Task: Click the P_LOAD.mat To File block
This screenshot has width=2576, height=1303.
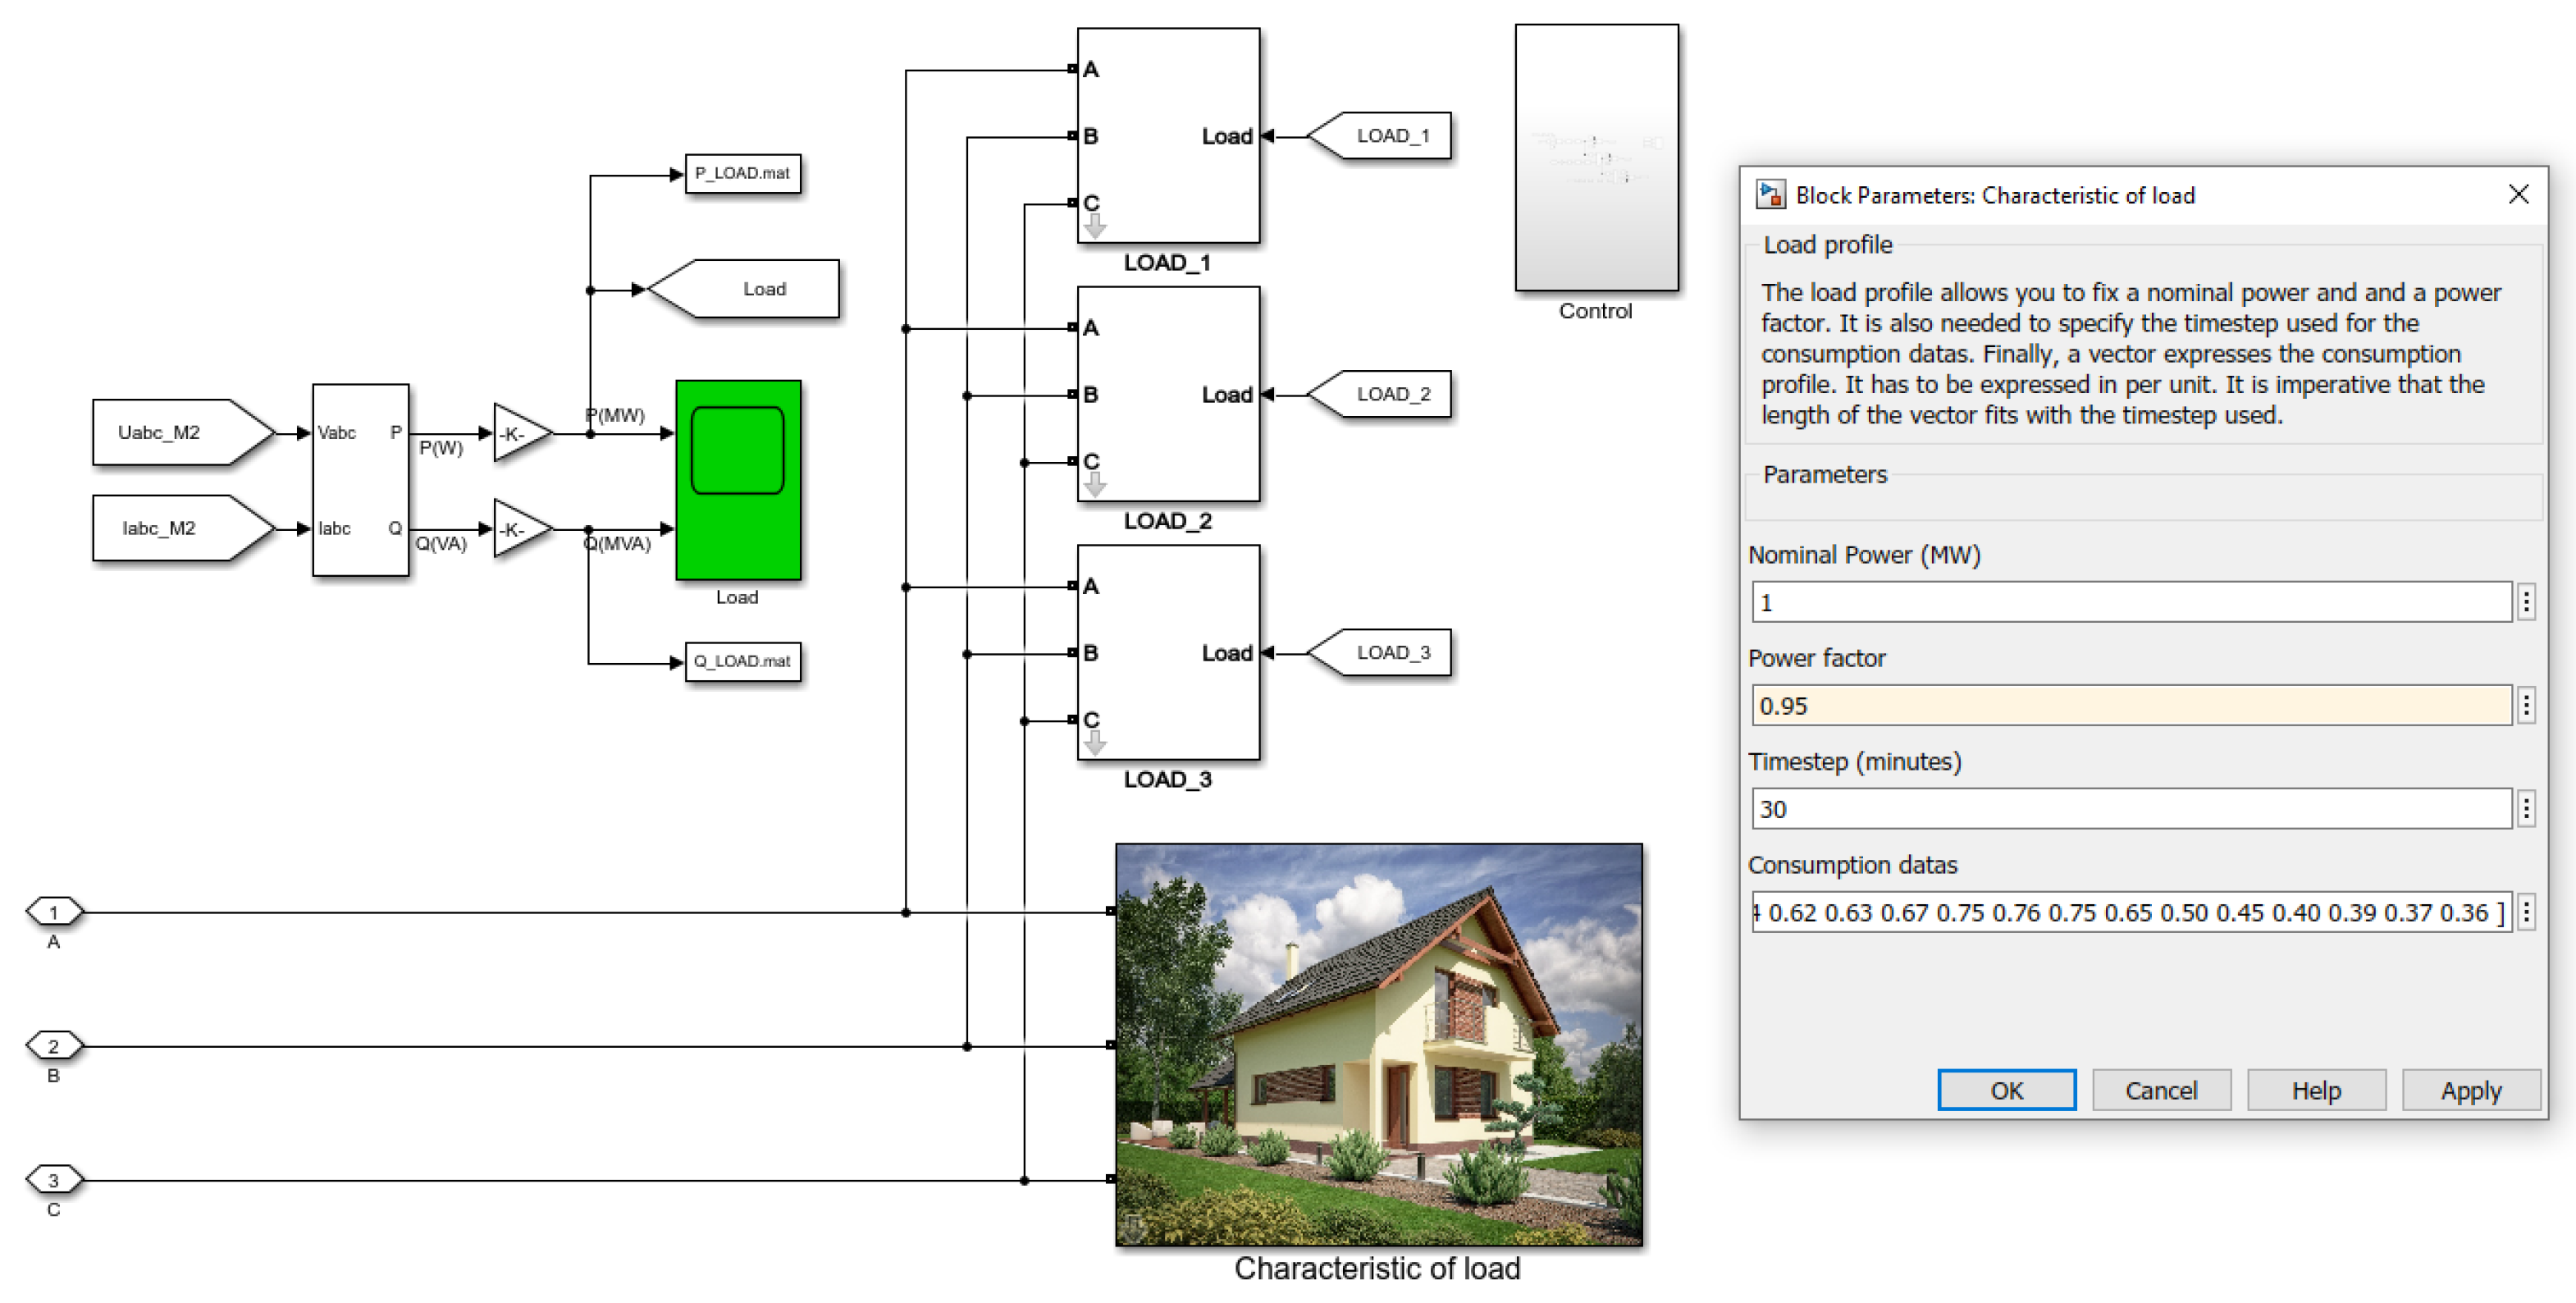Action: pos(742,174)
